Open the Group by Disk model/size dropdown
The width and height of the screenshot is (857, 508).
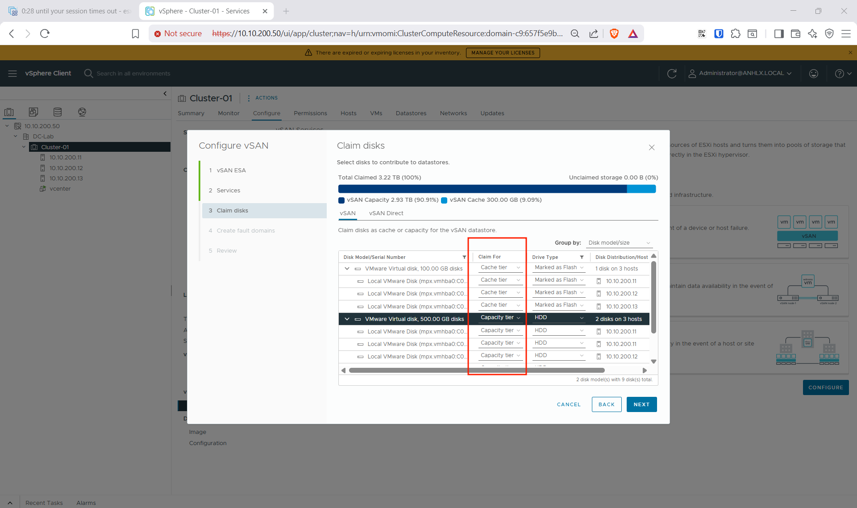(x=619, y=243)
